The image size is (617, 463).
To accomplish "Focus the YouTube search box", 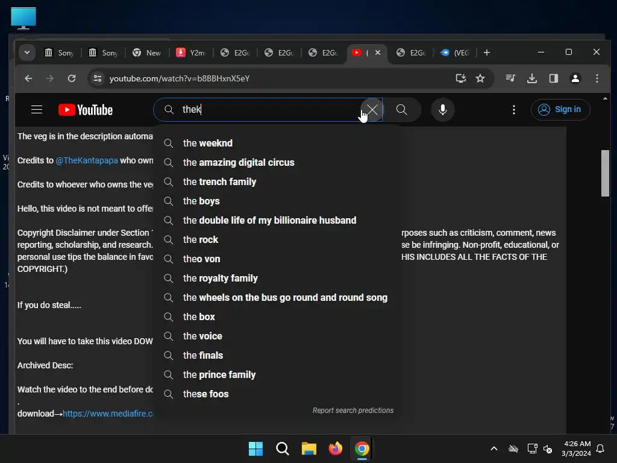I will pos(268,110).
